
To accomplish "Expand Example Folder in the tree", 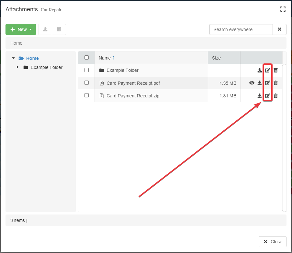I will (18, 67).
